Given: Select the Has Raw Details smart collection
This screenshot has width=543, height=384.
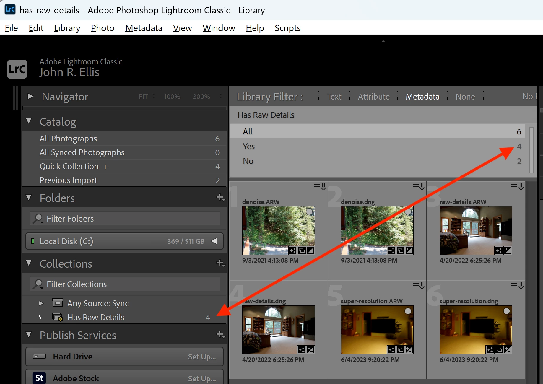Looking at the screenshot, I should tap(124, 317).
